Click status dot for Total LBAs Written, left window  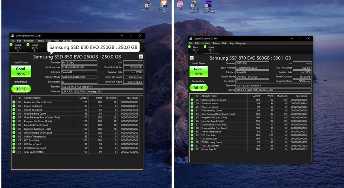coord(14,152)
